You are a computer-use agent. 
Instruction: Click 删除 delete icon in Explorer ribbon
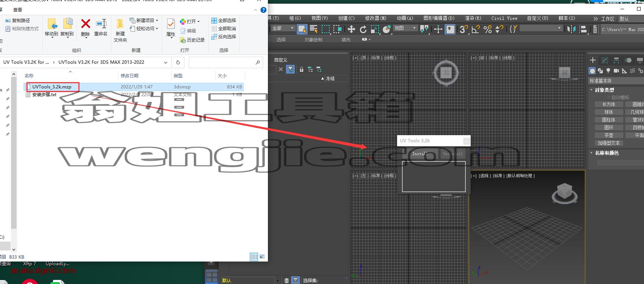[x=85, y=28]
